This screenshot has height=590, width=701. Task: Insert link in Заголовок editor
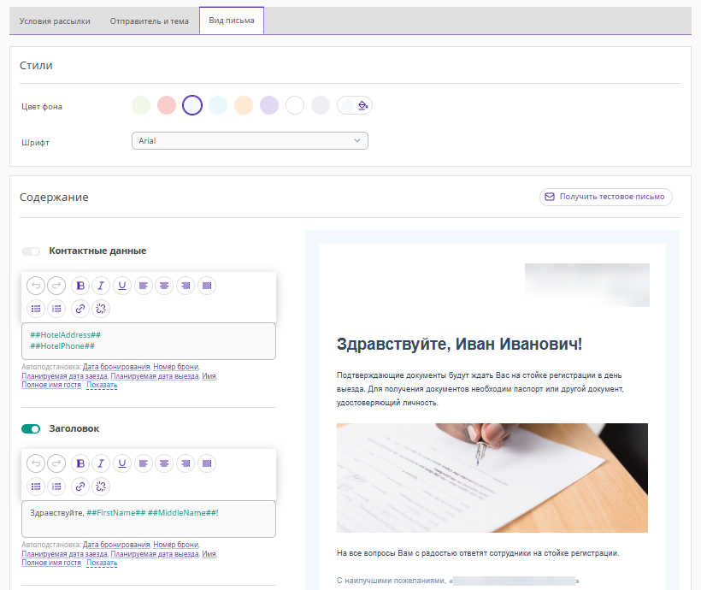point(80,487)
